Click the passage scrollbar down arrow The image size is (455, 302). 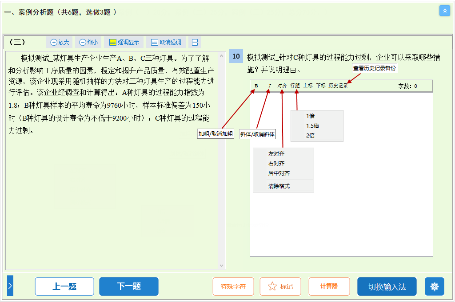222,266
